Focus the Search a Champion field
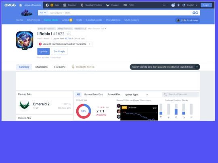This screenshot has height=163, width=218. tap(180, 94)
